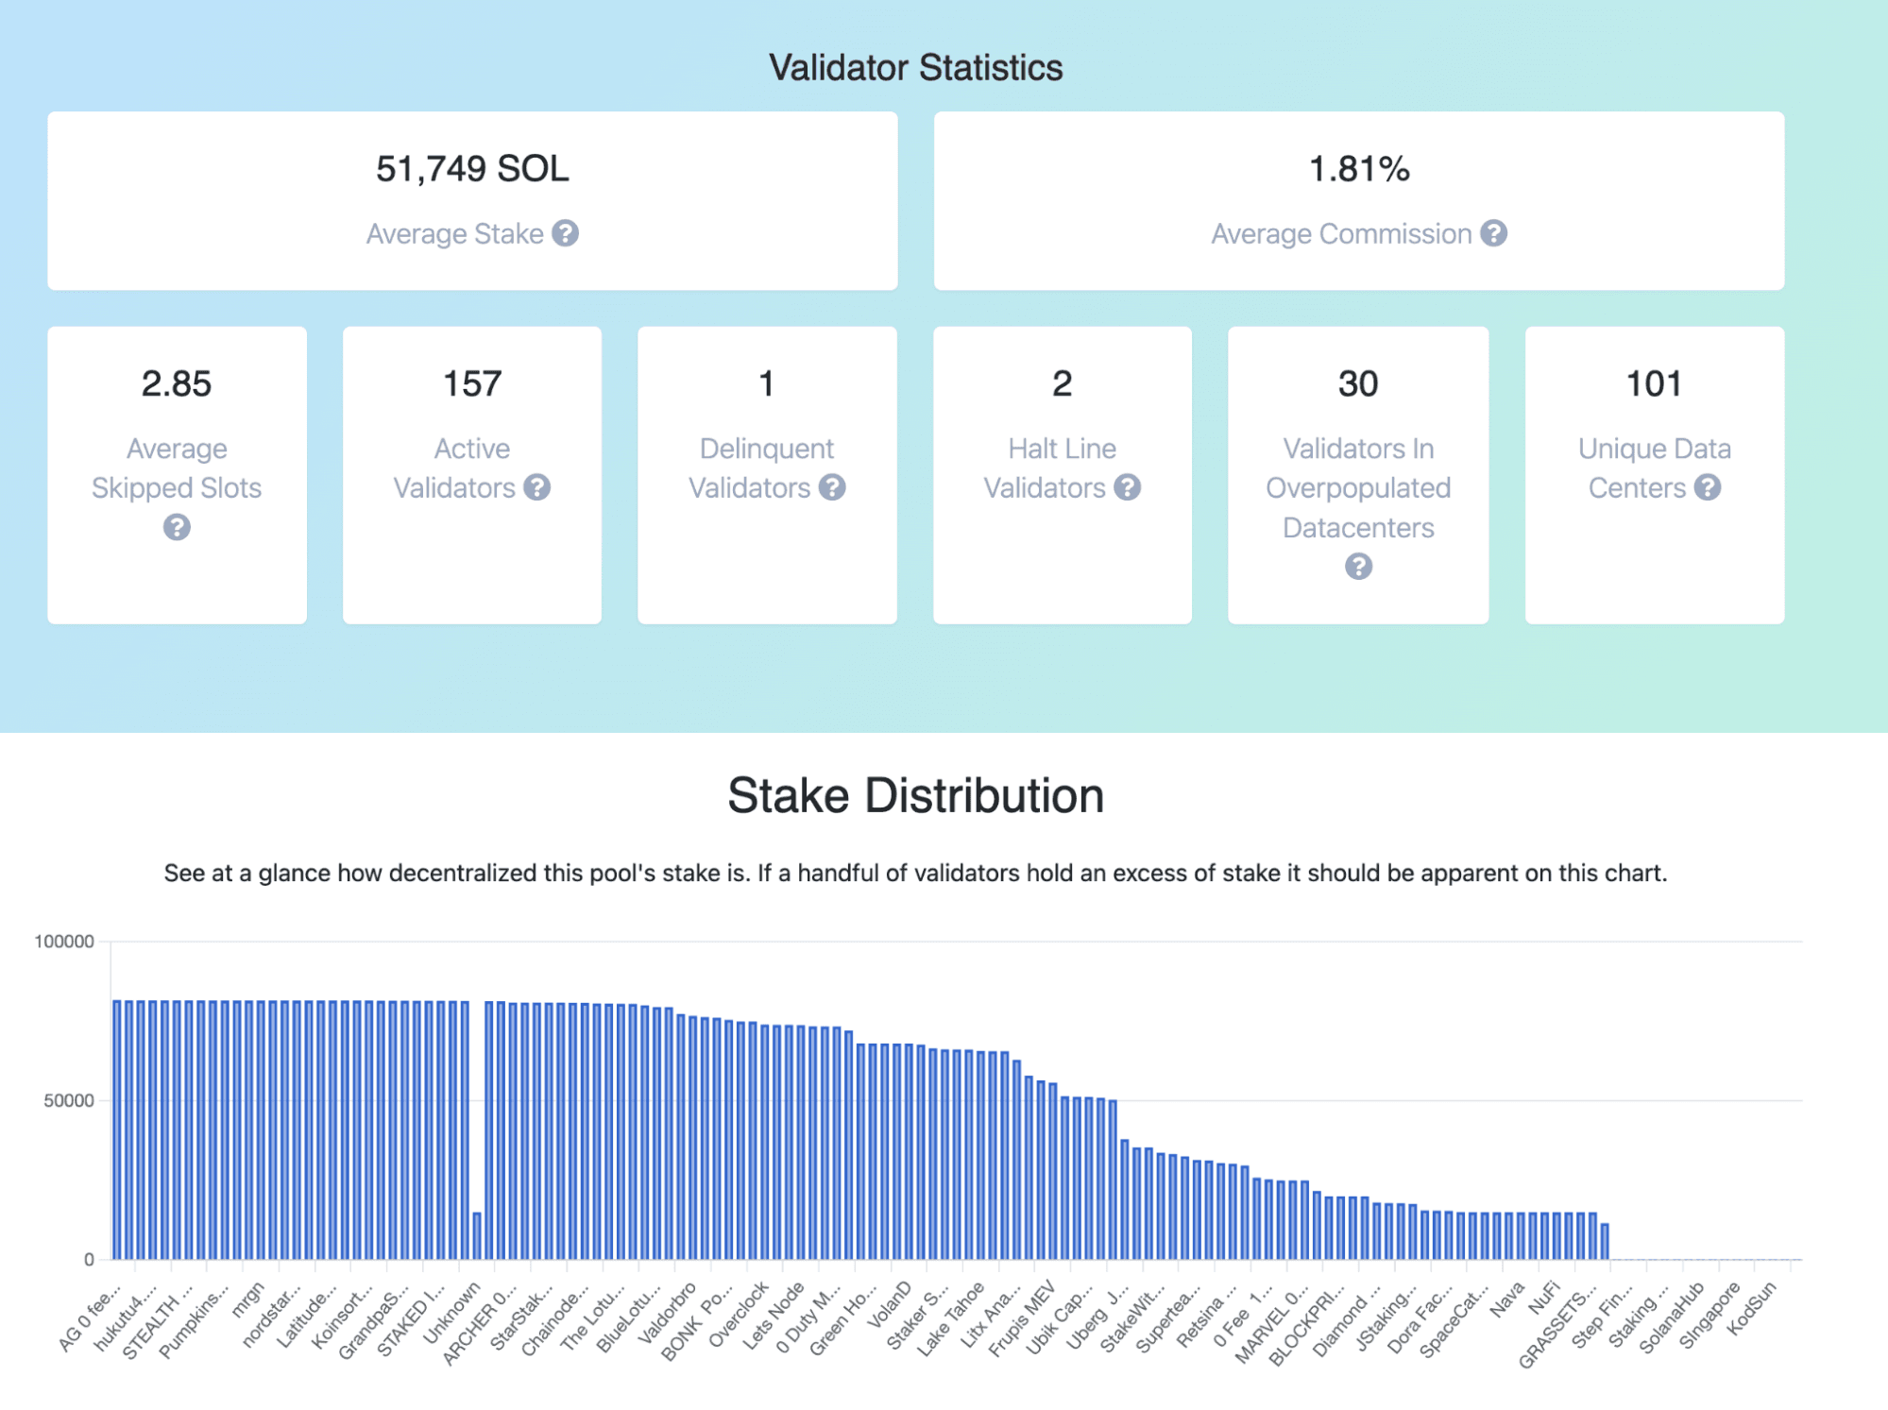Click the "Staker S..." chart axis label
This screenshot has width=1888, height=1410.
point(918,1317)
